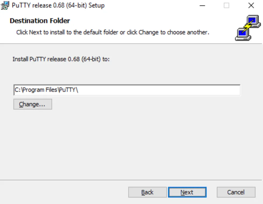This screenshot has height=204, width=263.
Task: Click the "Click Next to install" instruction text
Action: click(x=112, y=32)
